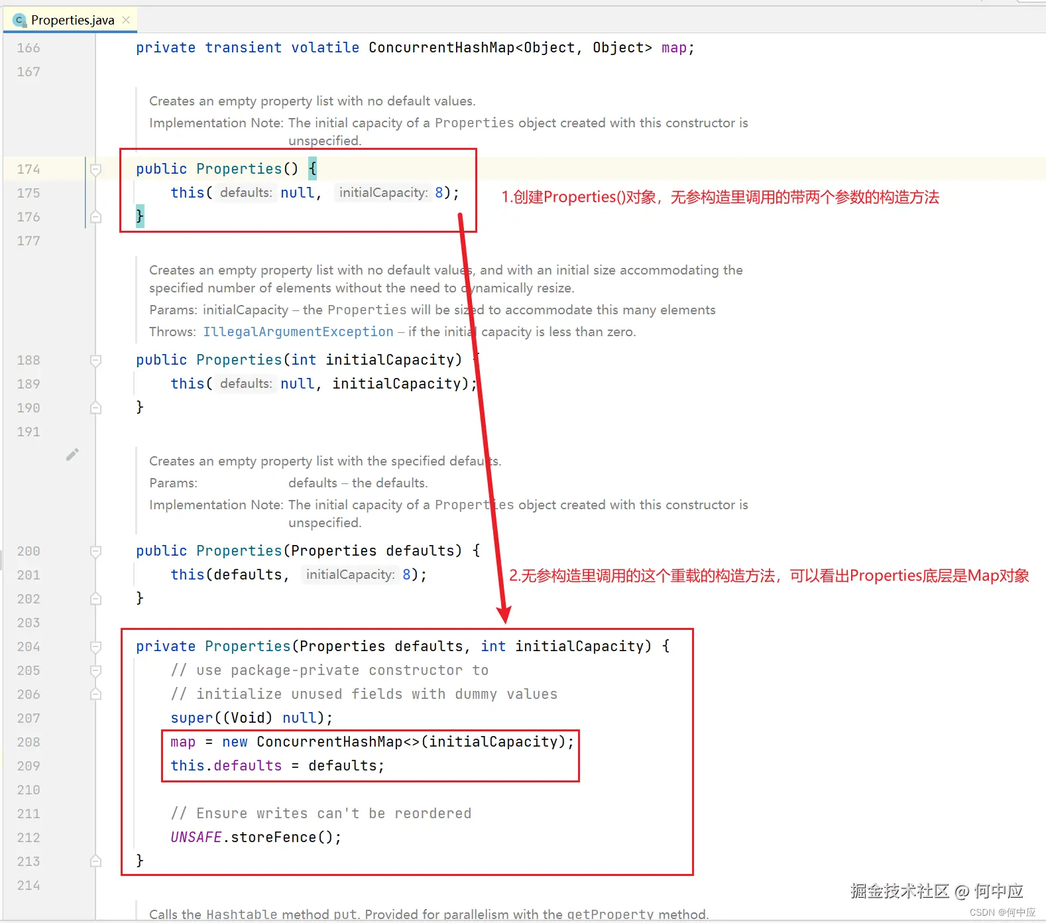The image size is (1046, 923).
Task: Collapse the fold marker at line 200
Action: click(x=95, y=551)
